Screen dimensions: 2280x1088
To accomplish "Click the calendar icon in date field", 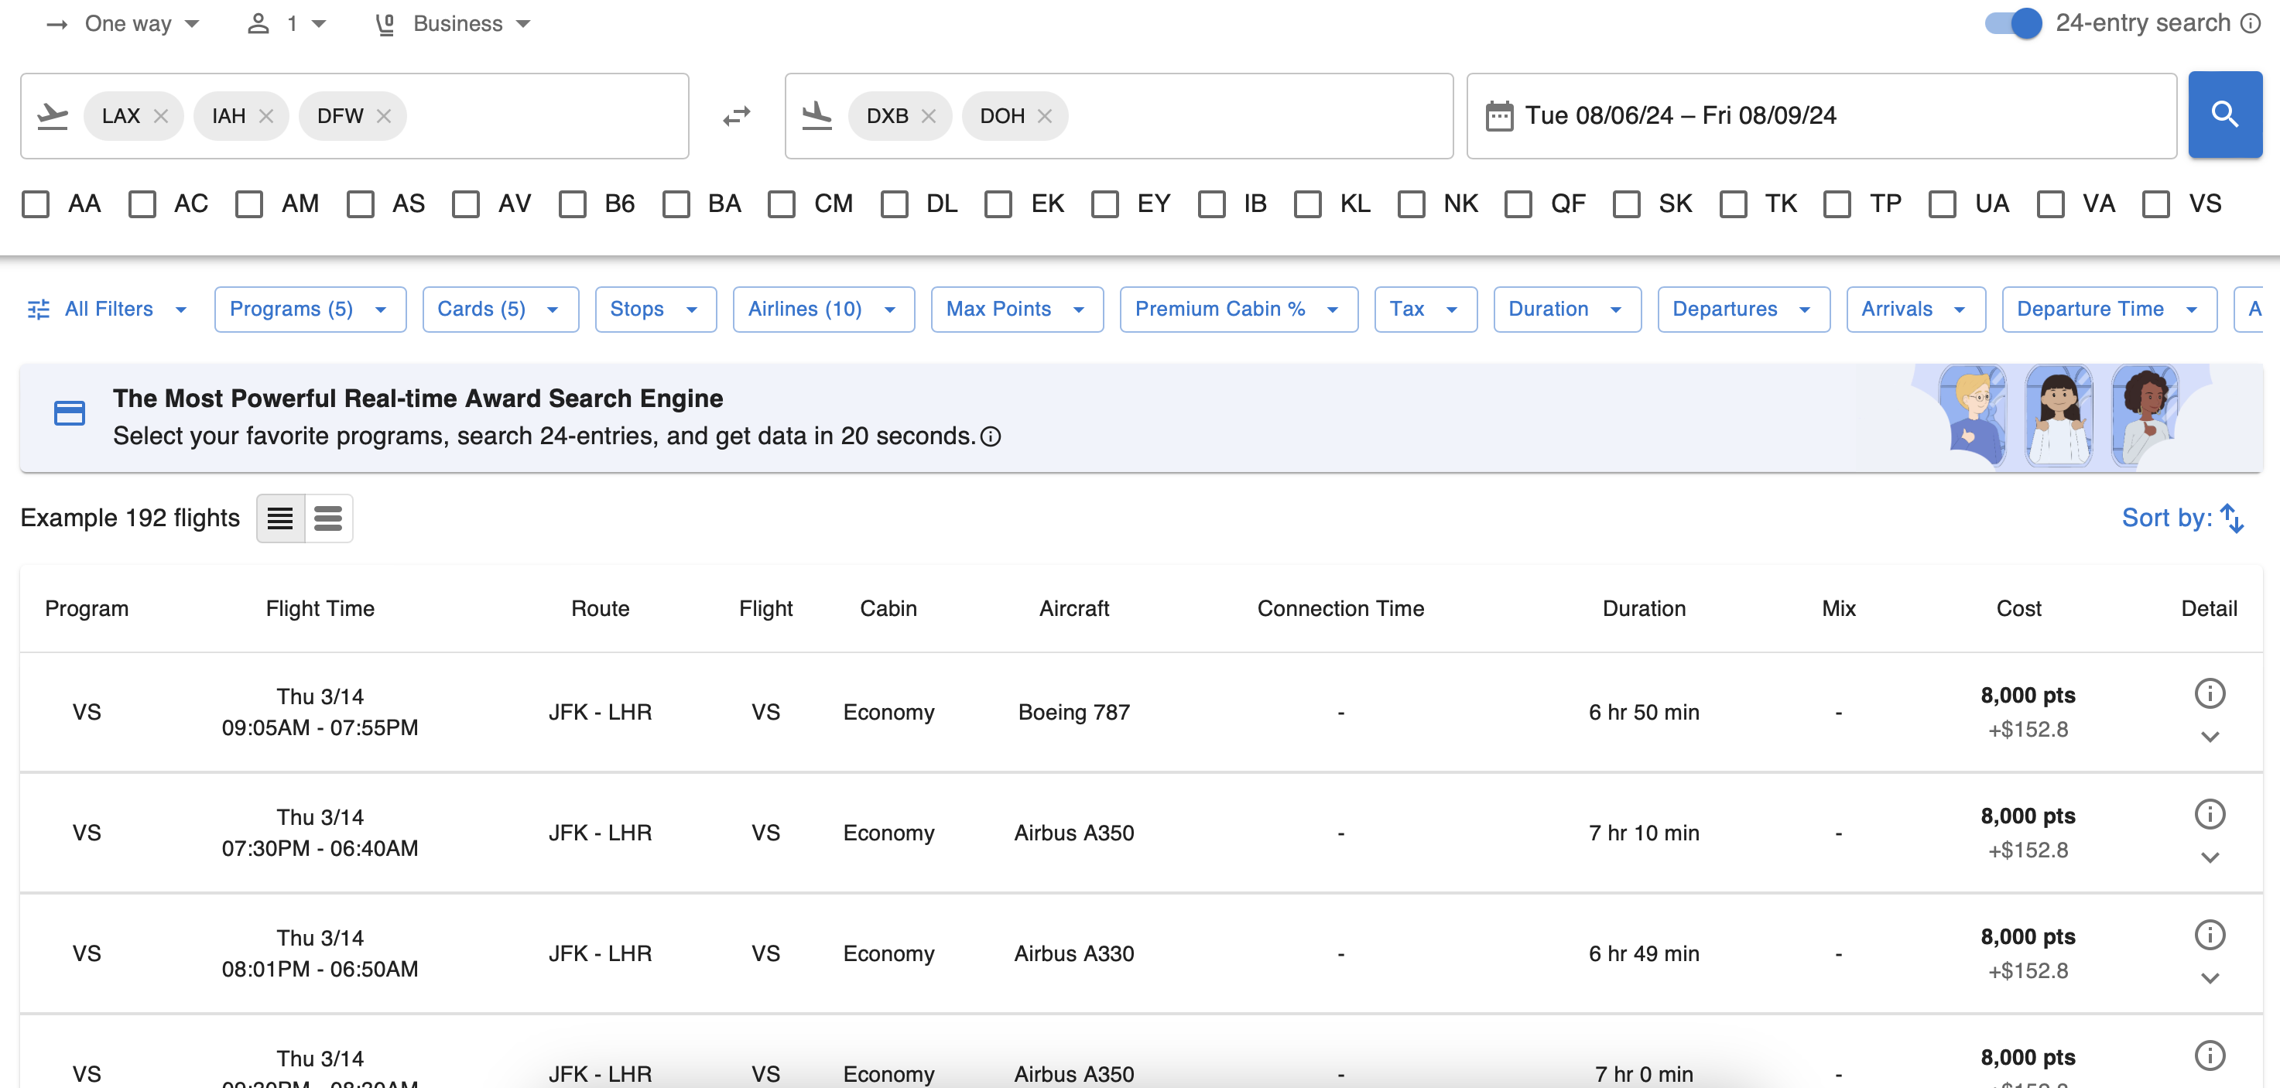I will pyautogui.click(x=1499, y=116).
